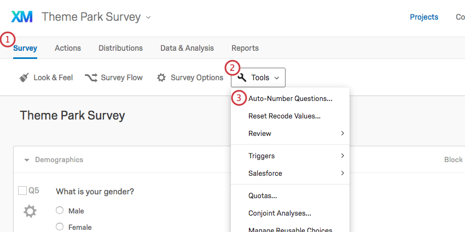Click the Q5 question settings gear

[30, 211]
